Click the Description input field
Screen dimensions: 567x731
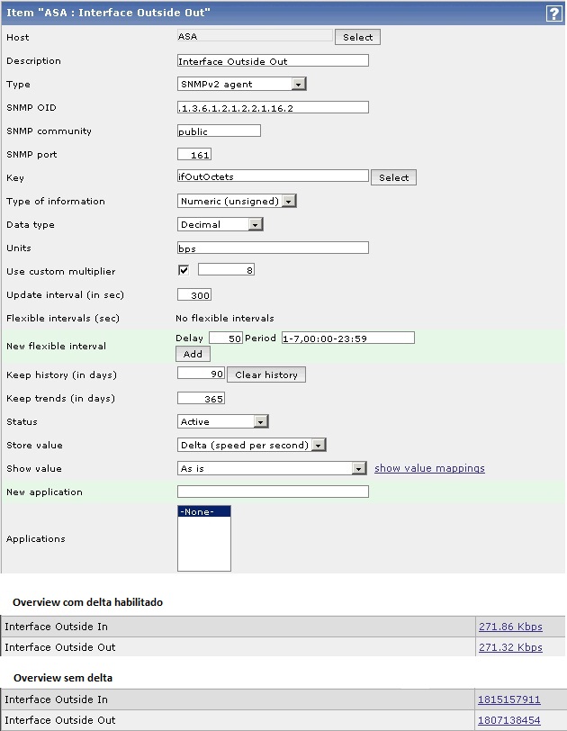point(273,60)
